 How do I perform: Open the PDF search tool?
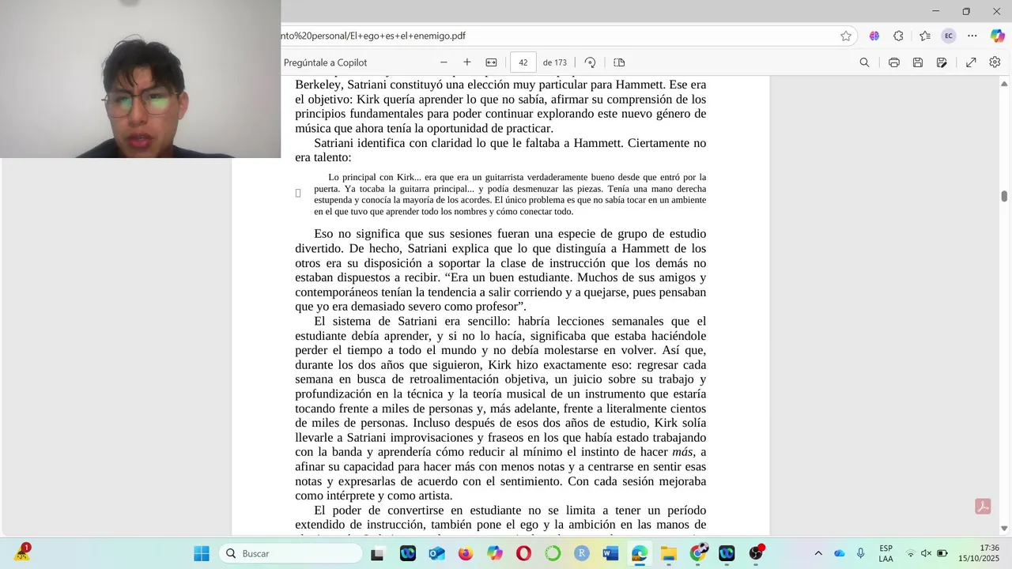864,62
